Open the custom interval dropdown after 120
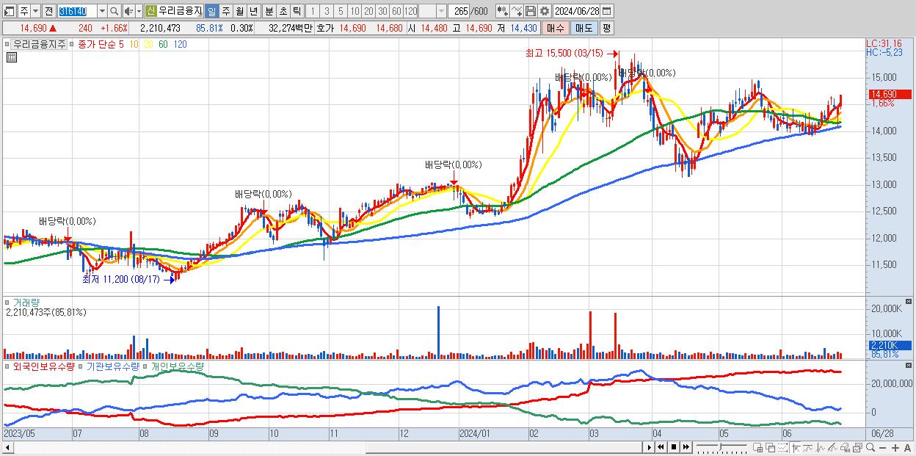Image resolution: width=916 pixels, height=456 pixels. click(441, 11)
